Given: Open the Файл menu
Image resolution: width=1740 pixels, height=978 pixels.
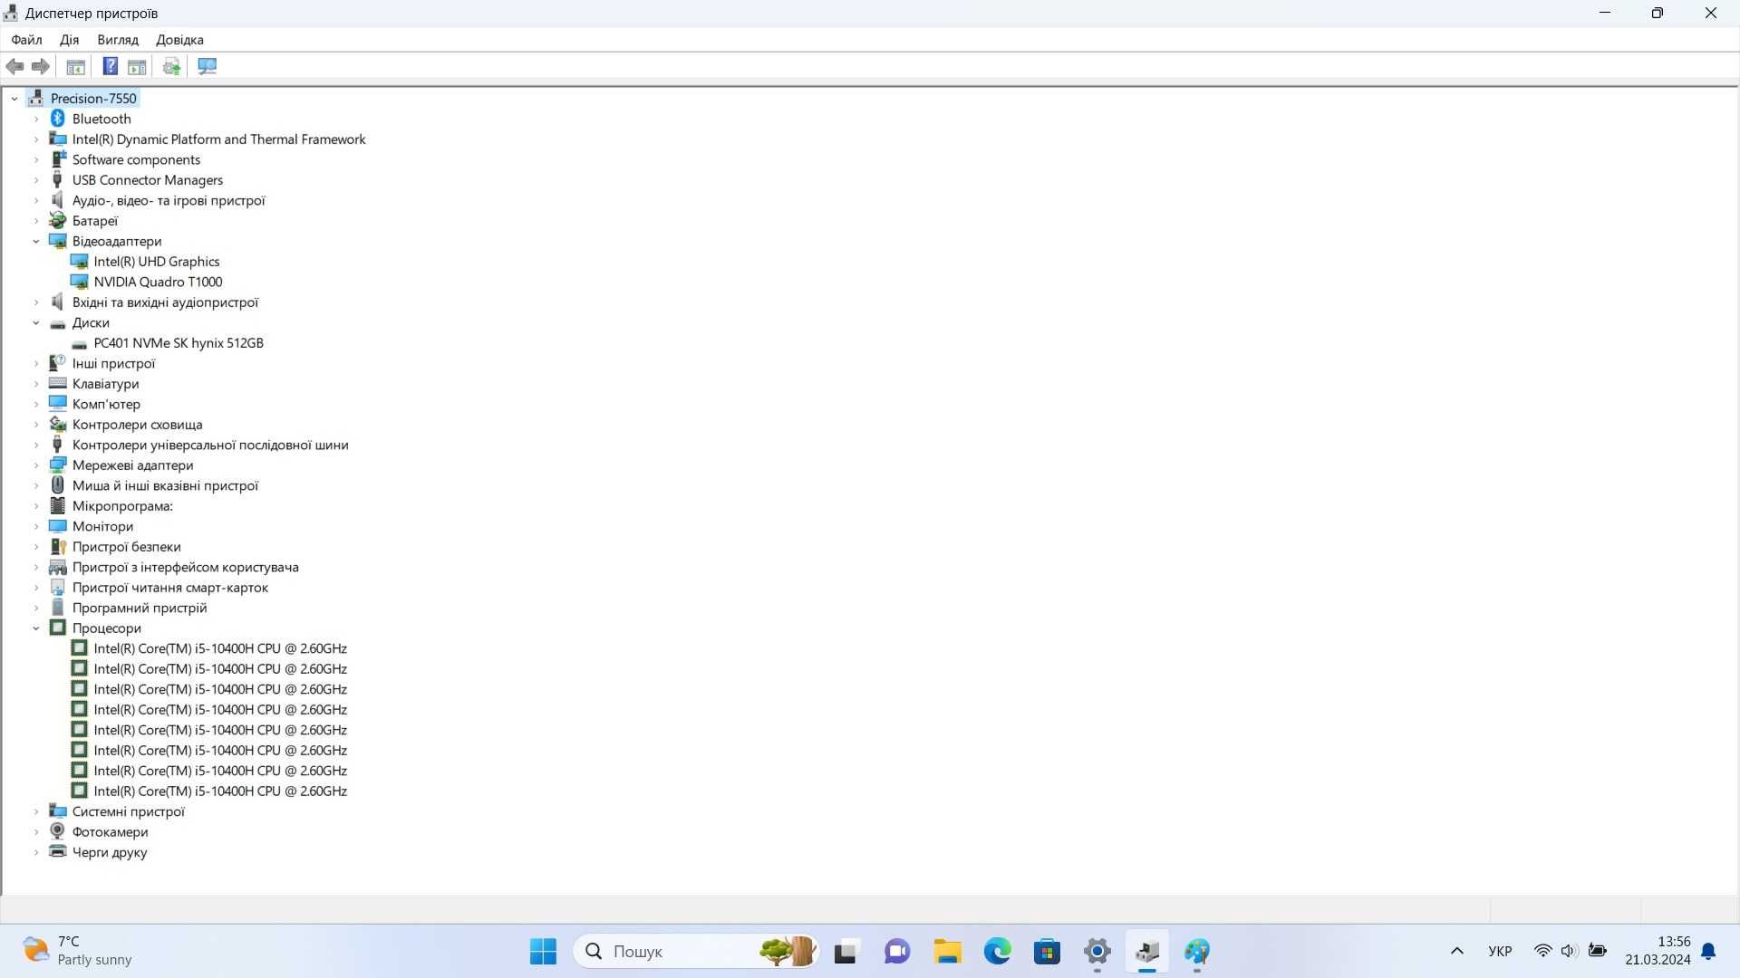Looking at the screenshot, I should pyautogui.click(x=26, y=40).
